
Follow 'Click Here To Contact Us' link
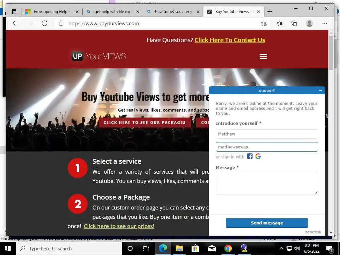pyautogui.click(x=230, y=40)
